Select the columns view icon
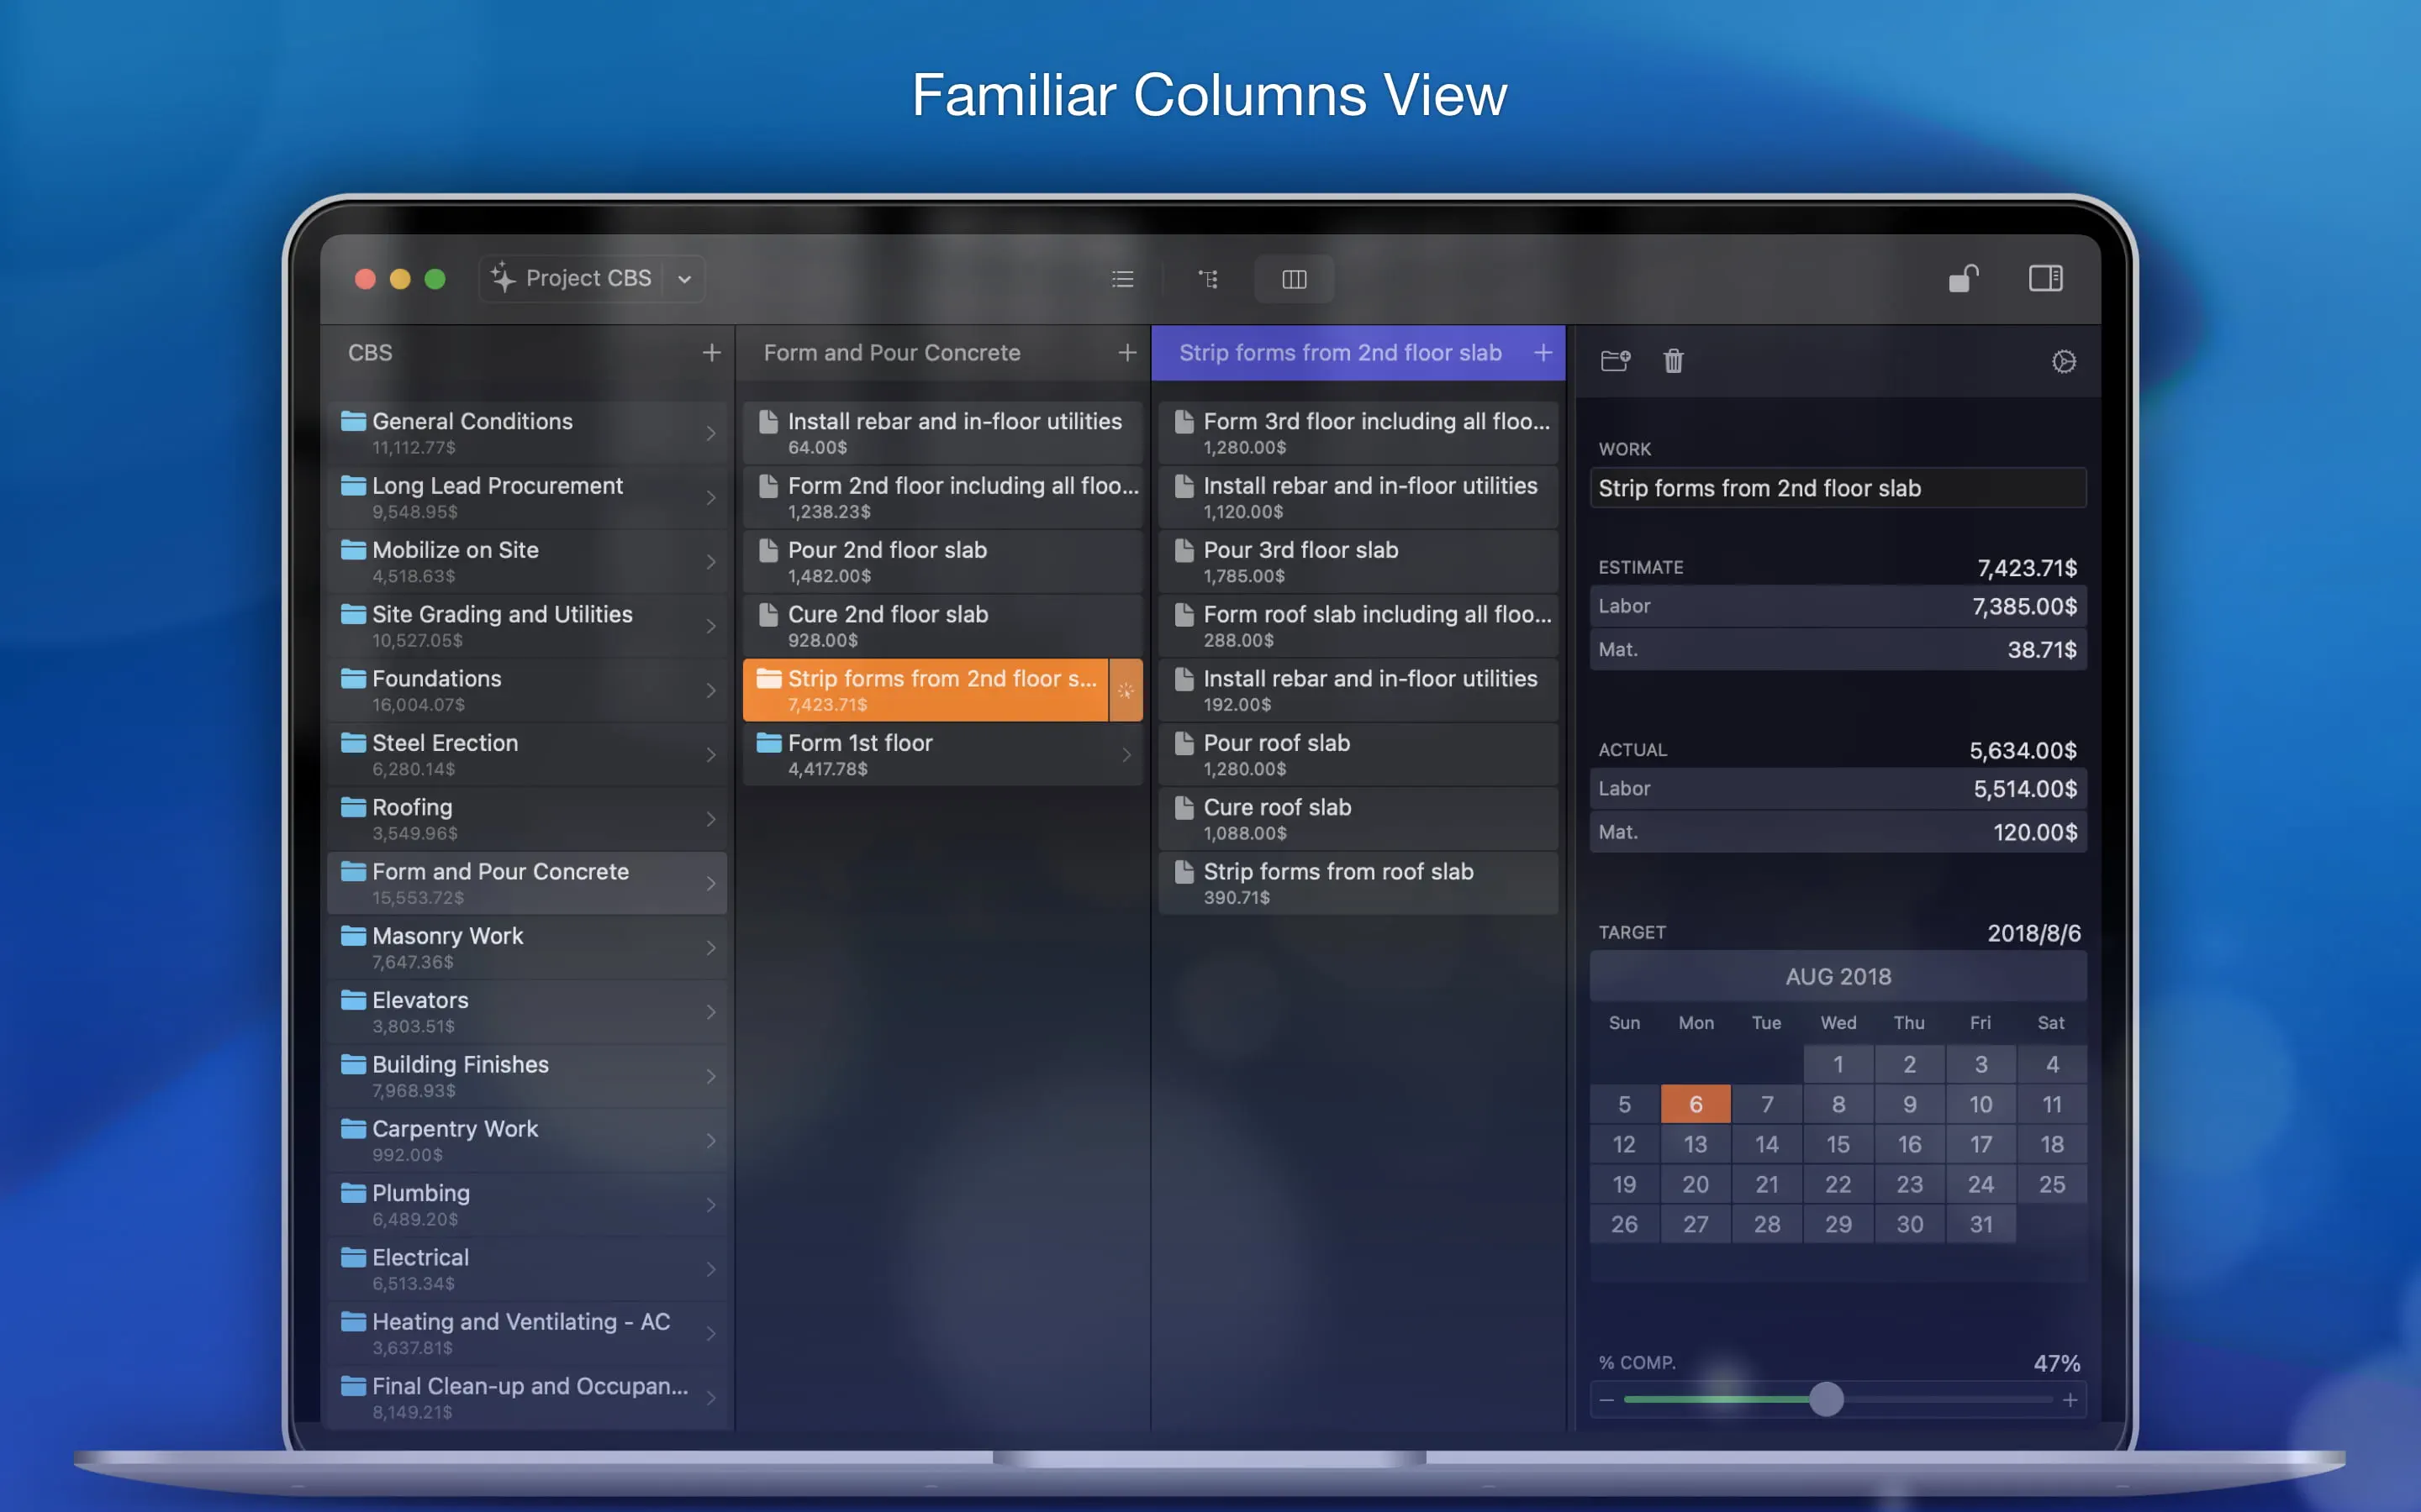 pyautogui.click(x=1294, y=279)
